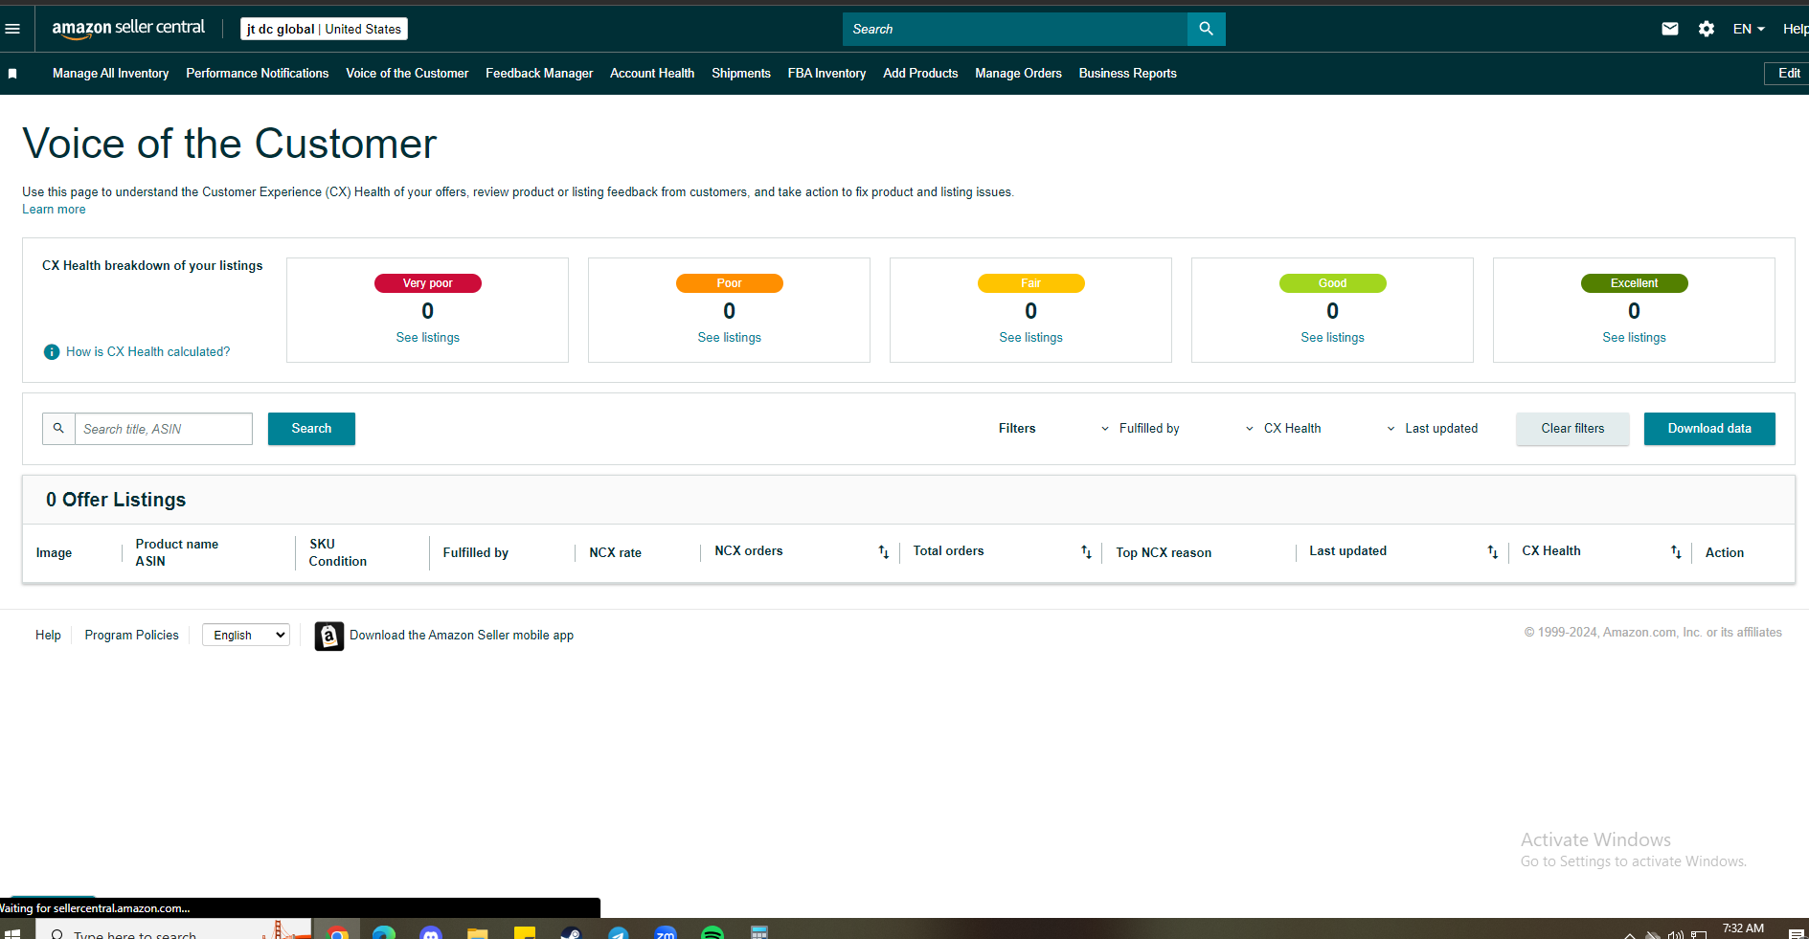
Task: See listings under Excellent
Action: click(1635, 338)
